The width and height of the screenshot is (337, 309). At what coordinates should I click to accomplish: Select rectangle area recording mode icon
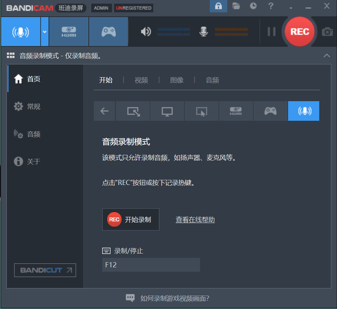[133, 111]
